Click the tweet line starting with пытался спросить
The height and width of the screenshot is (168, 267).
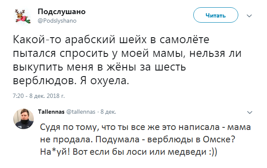[127, 53]
